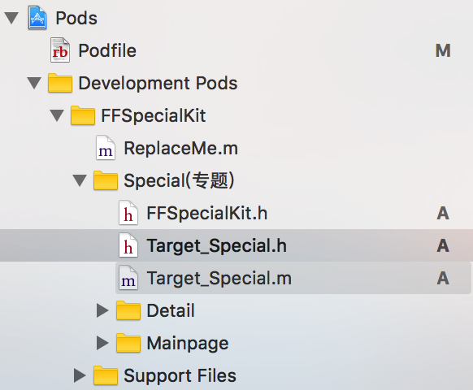The image size is (473, 390).
Task: Click the M status badge for Podfile
Action: (x=443, y=50)
